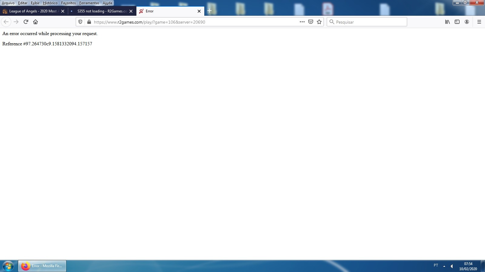This screenshot has height=272, width=485.
Task: Click the Windows Start button
Action: click(x=8, y=266)
